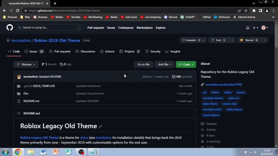The image size is (278, 156).
Task: Switch to the Security tab
Action: (x=153, y=52)
